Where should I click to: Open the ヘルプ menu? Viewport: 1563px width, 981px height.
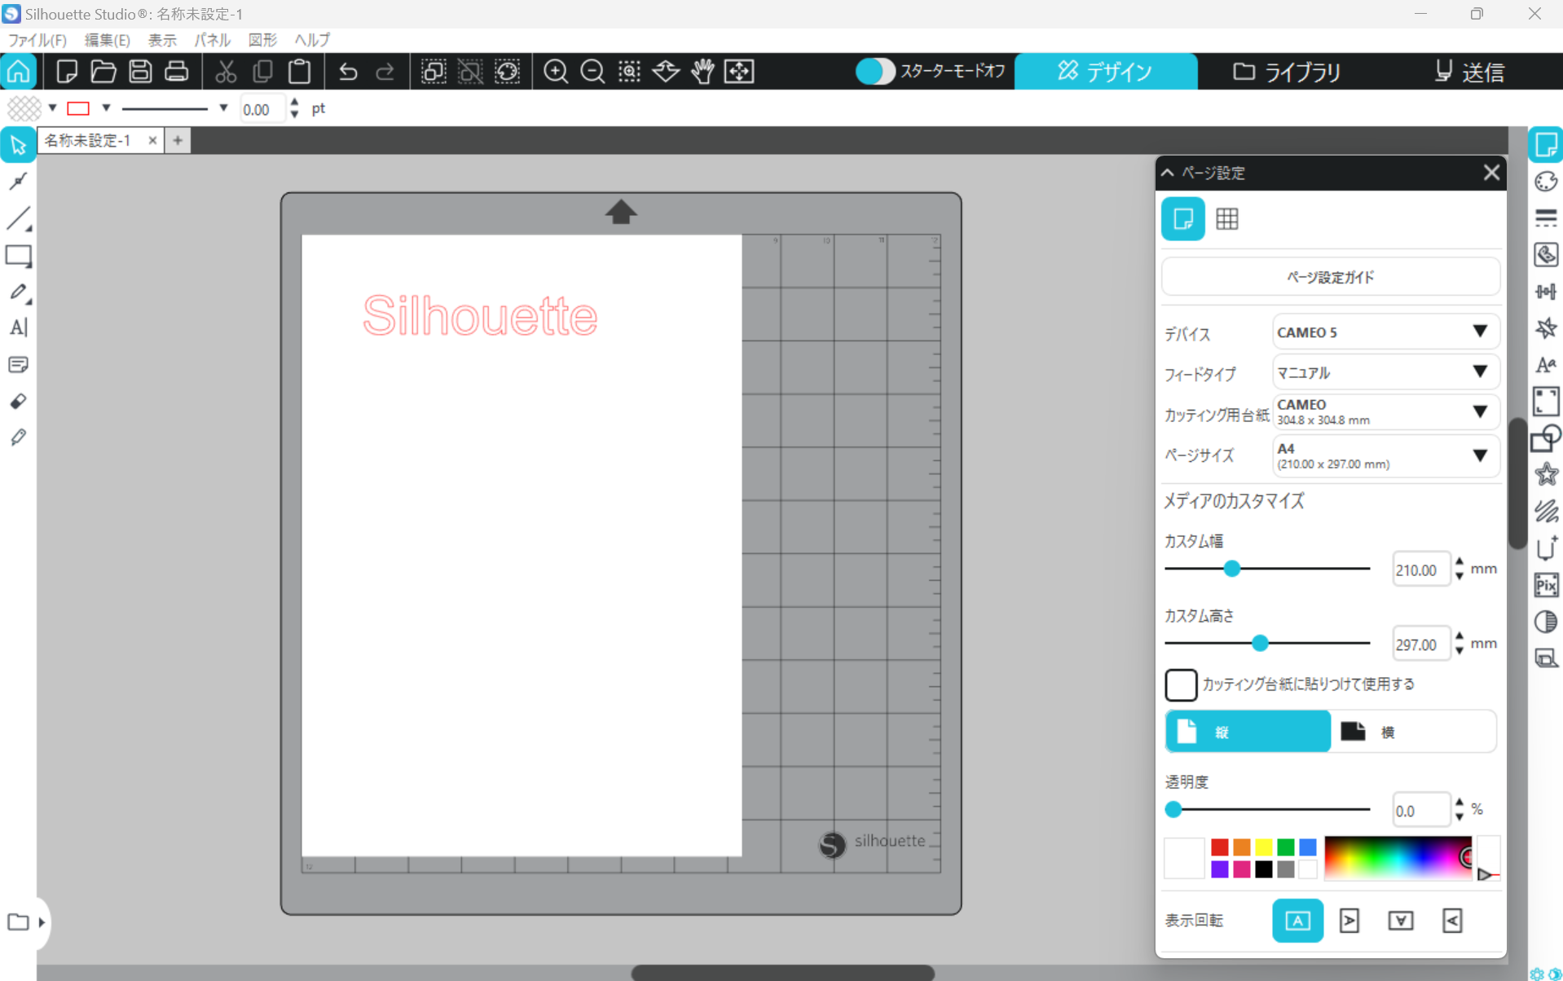pos(312,40)
